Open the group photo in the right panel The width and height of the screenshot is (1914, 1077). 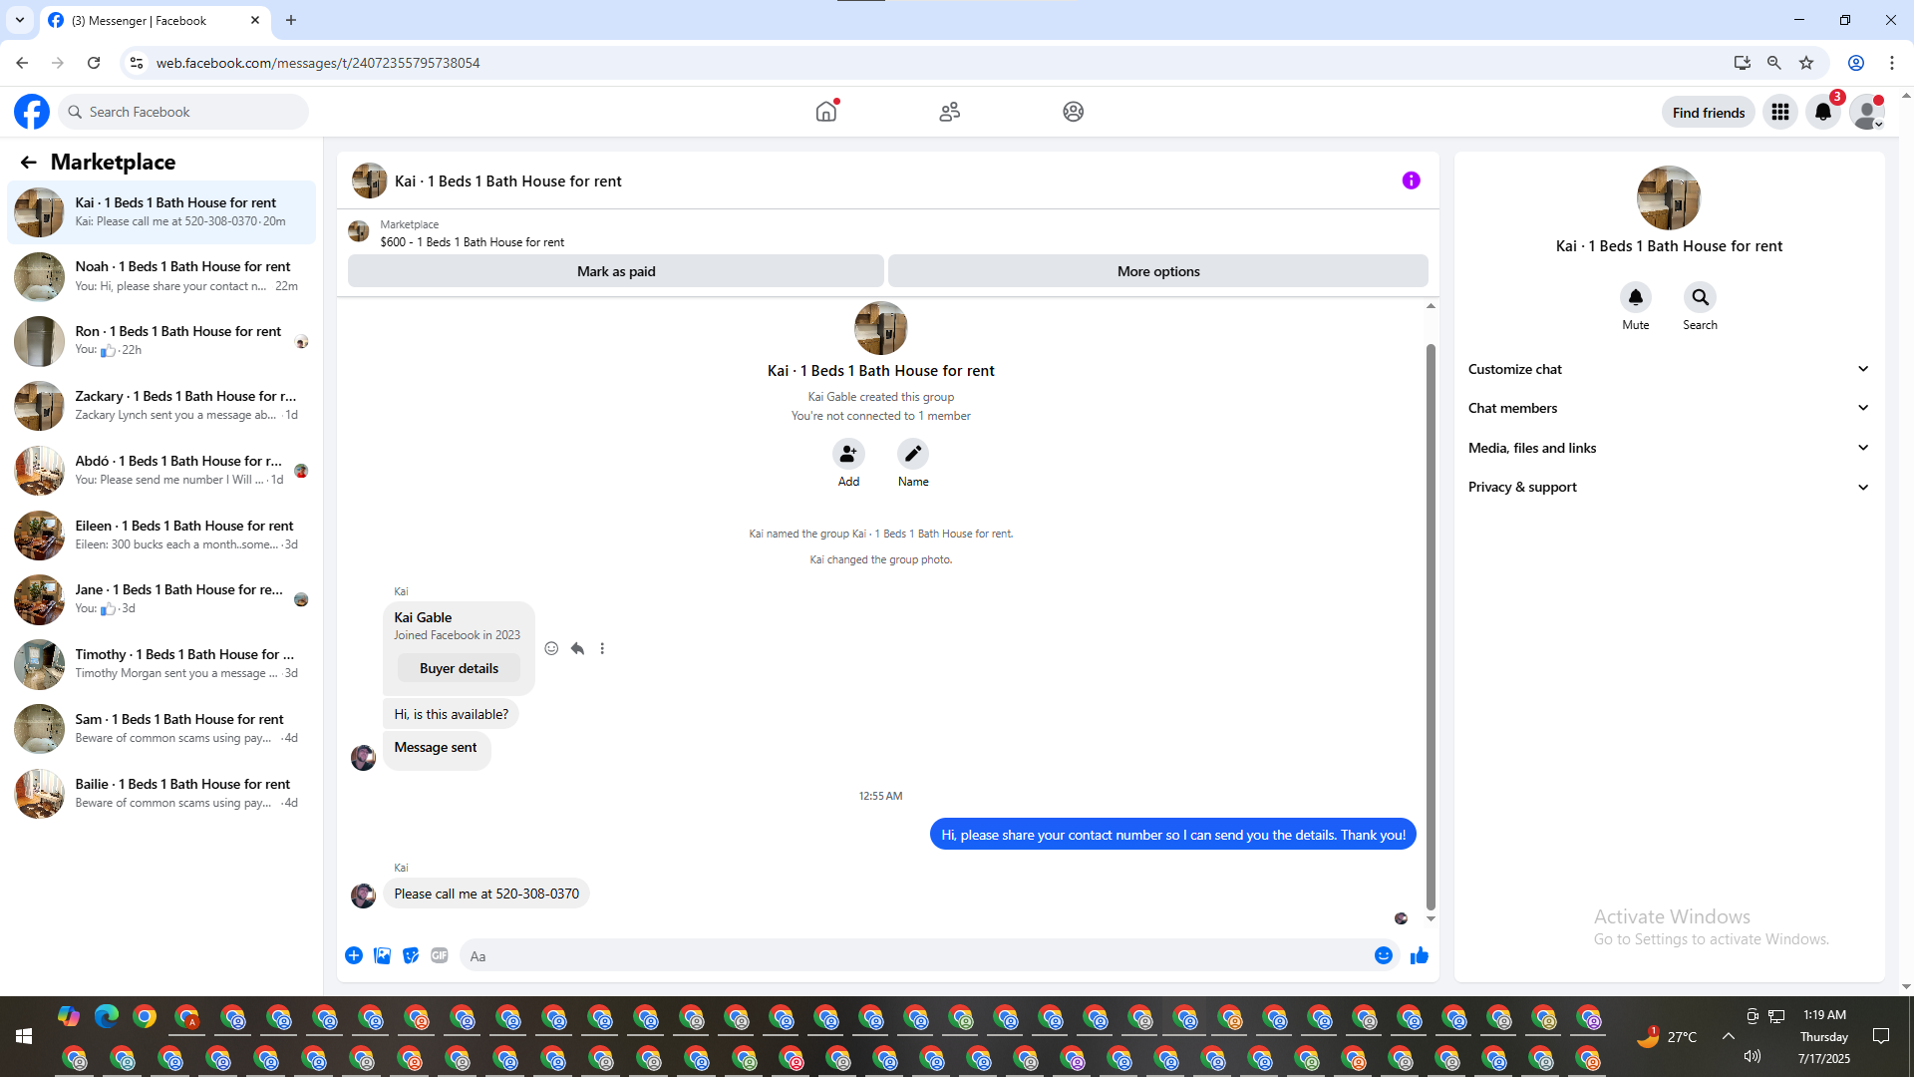click(1669, 197)
